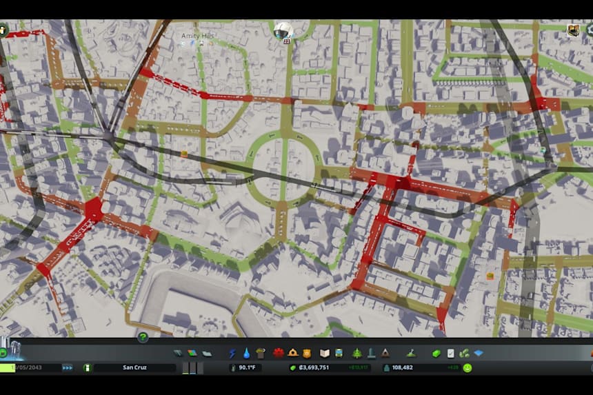Click the date progress bar showing 2043
This screenshot has height=395, width=593.
click(30, 368)
